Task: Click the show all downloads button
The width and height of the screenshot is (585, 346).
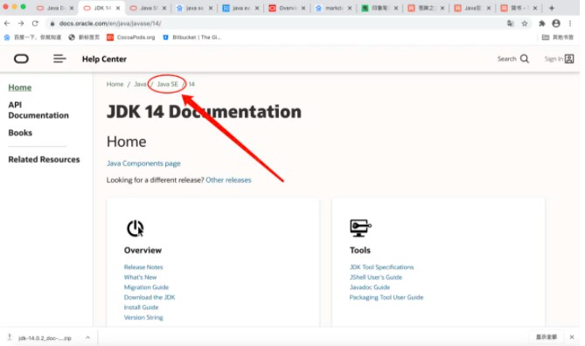Action: [x=547, y=337]
